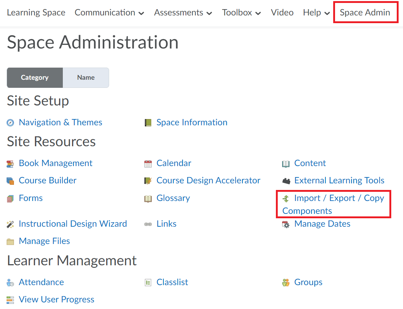The width and height of the screenshot is (403, 309).
Task: Open the Instructional Design Wizard link
Action: [73, 224]
